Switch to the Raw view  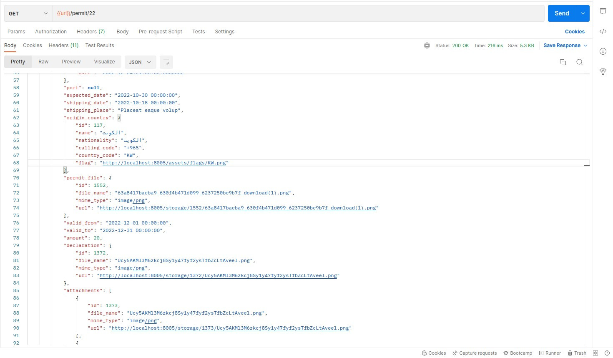pyautogui.click(x=43, y=62)
